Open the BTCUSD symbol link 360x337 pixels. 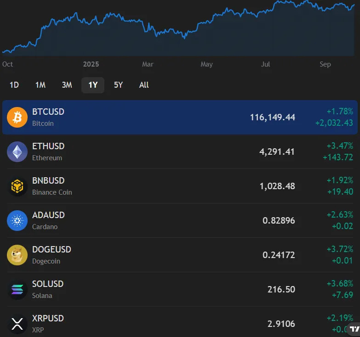(x=48, y=112)
